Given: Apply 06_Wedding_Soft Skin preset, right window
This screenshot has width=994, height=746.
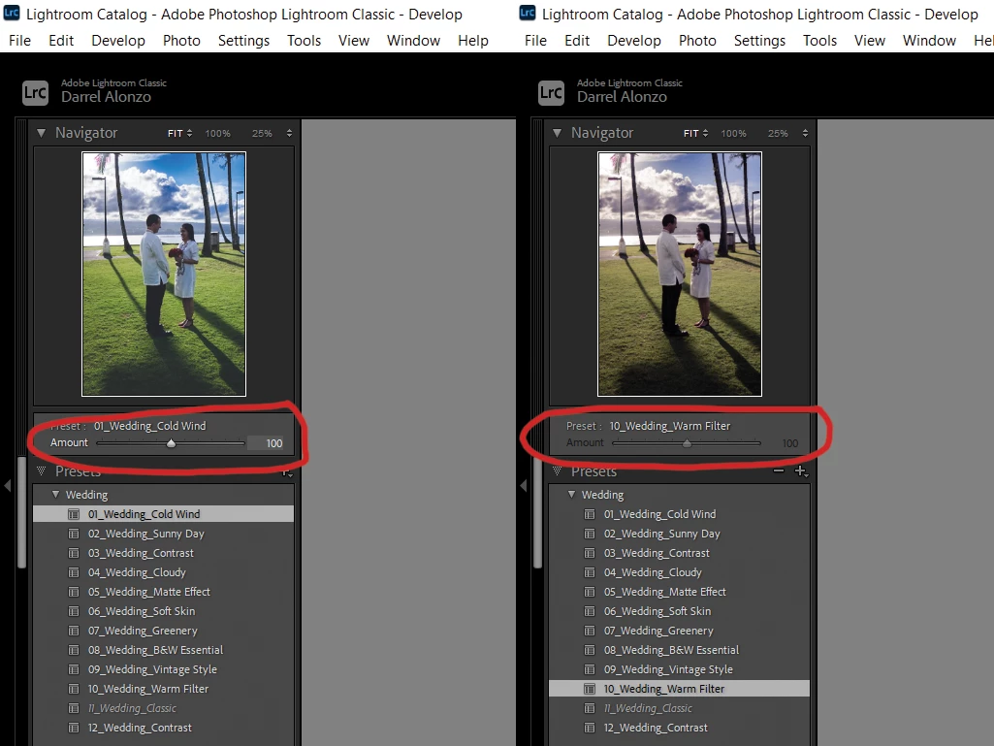Looking at the screenshot, I should coord(679,611).
